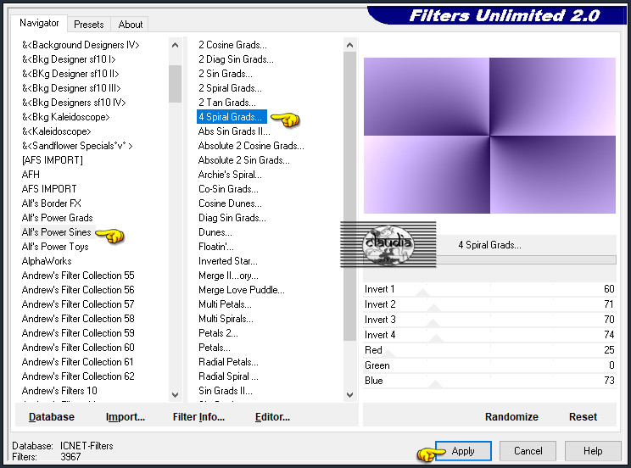Select Merge Love Puddle... filter
Image resolution: width=631 pixels, height=468 pixels.
(x=242, y=290)
